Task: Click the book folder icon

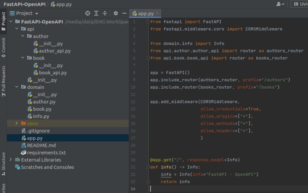Action: click(x=29, y=58)
